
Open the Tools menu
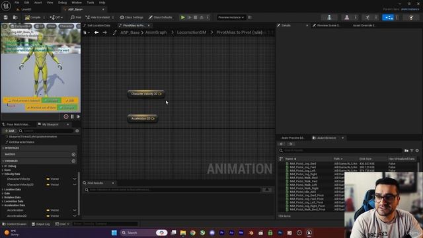(91, 3)
